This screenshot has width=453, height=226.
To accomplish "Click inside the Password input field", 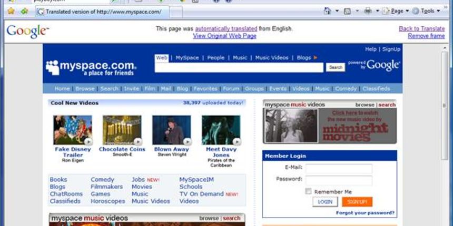I will click(339, 180).
